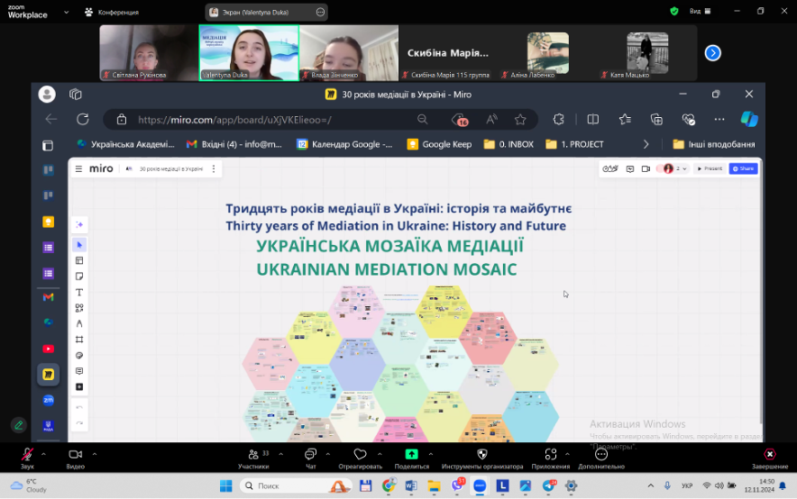Click the redo arrow in Miro
The width and height of the screenshot is (797, 499).
pos(79,422)
